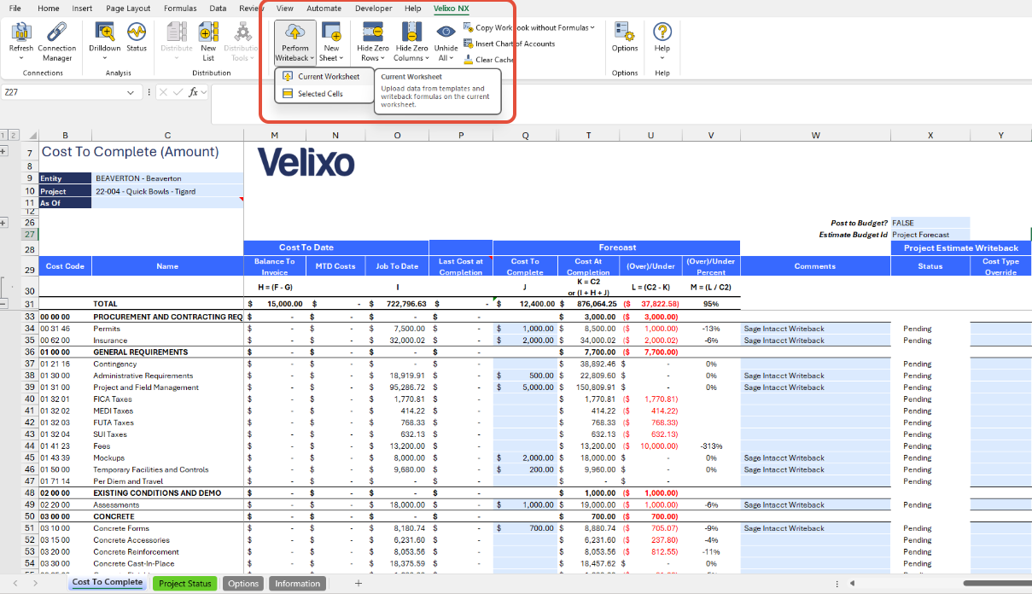The width and height of the screenshot is (1032, 594).
Task: Click the Cost To Complete column header cell
Action: tap(525, 266)
